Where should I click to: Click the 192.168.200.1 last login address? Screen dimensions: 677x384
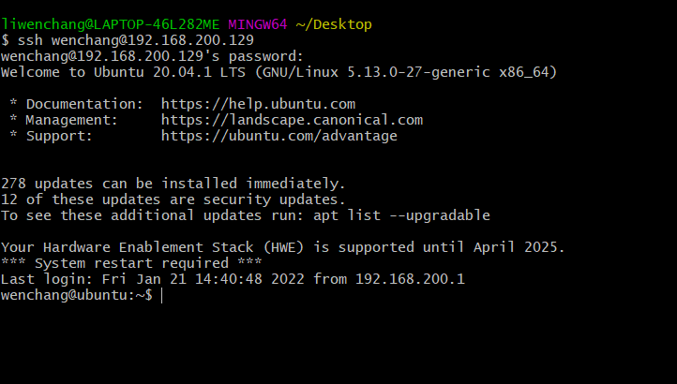point(410,279)
